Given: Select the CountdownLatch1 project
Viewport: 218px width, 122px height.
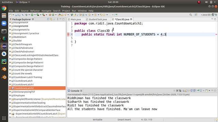Looking at the screenshot, I should [24, 84].
